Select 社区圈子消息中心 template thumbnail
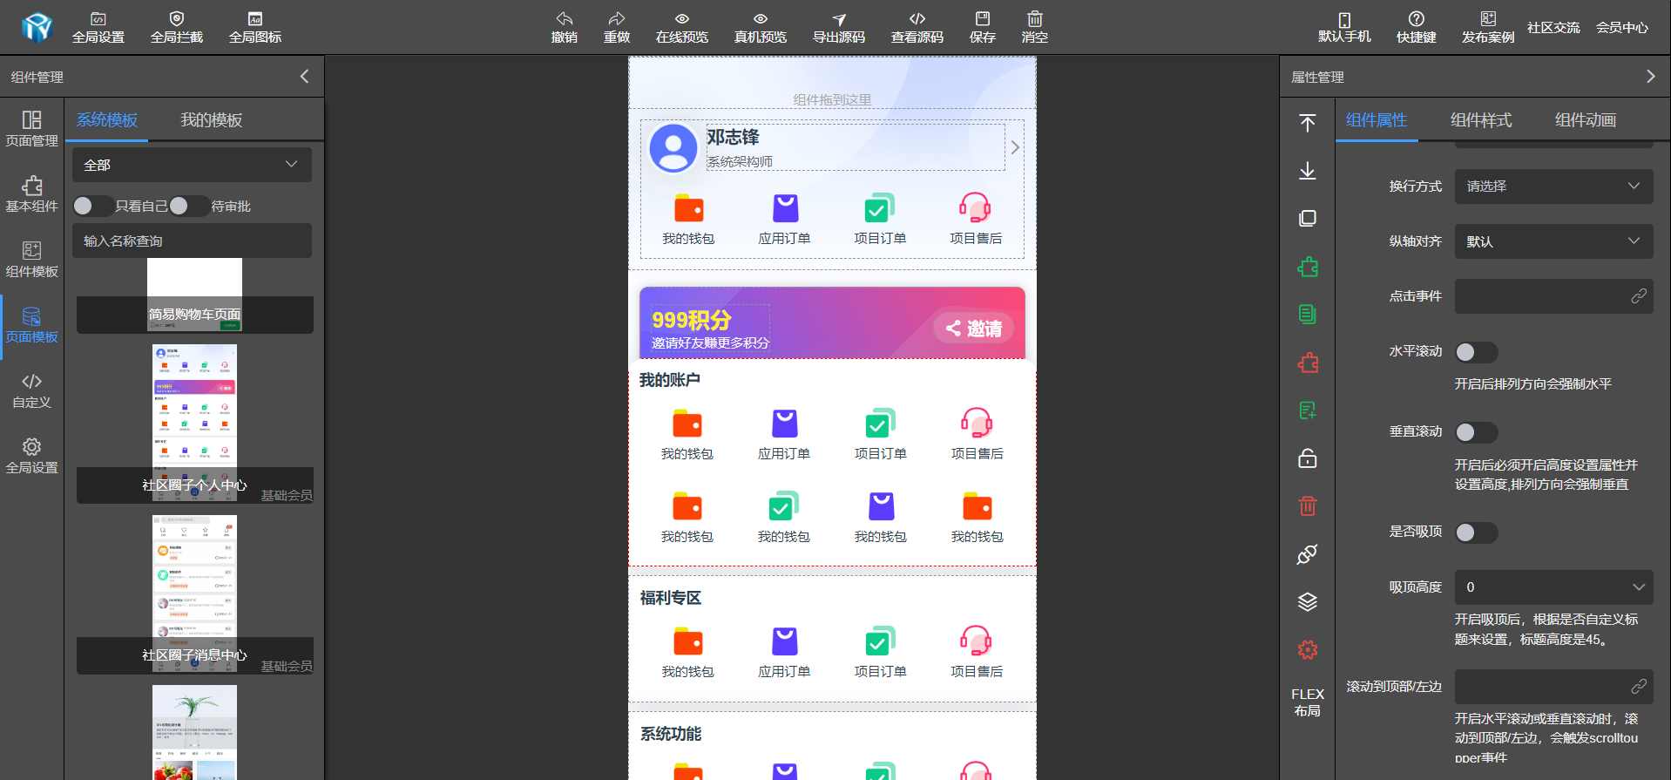 [194, 594]
